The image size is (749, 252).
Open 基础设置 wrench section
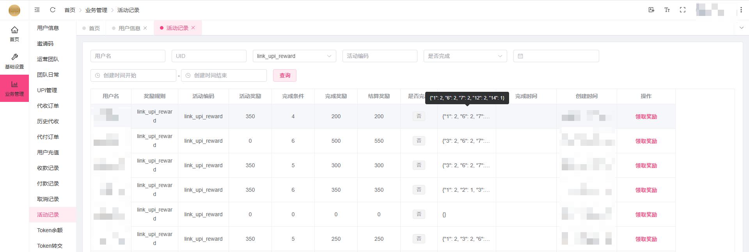14,61
